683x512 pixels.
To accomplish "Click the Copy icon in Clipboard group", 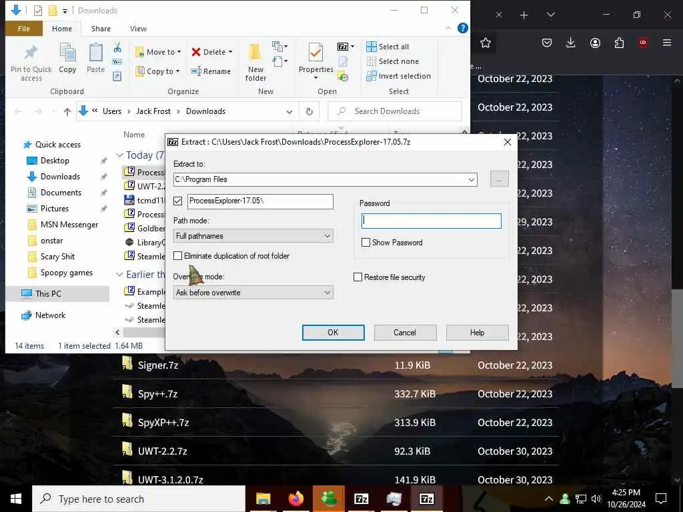I will click(x=67, y=53).
